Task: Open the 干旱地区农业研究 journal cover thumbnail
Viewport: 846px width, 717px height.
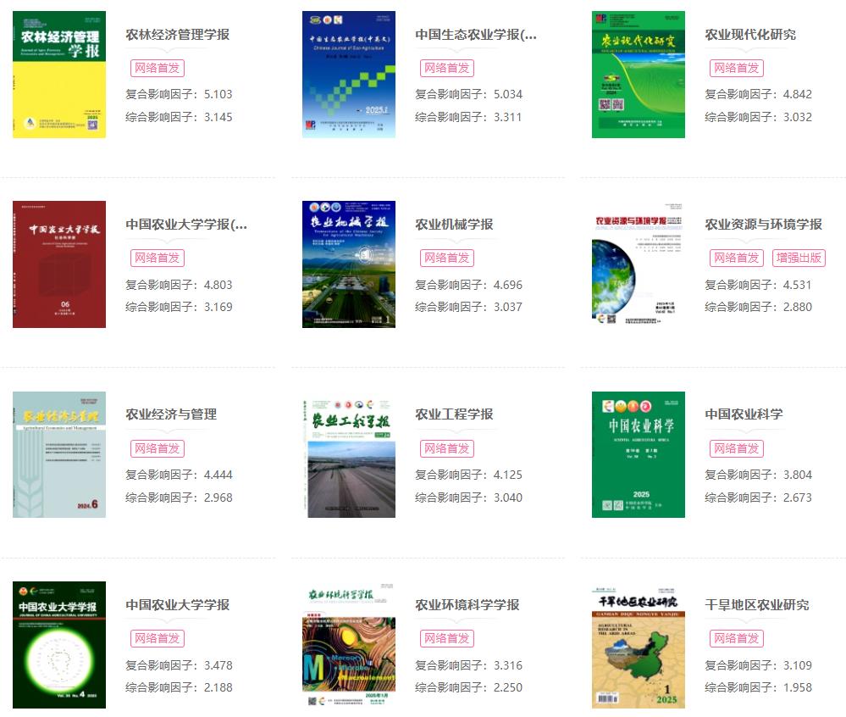Action: pos(639,645)
